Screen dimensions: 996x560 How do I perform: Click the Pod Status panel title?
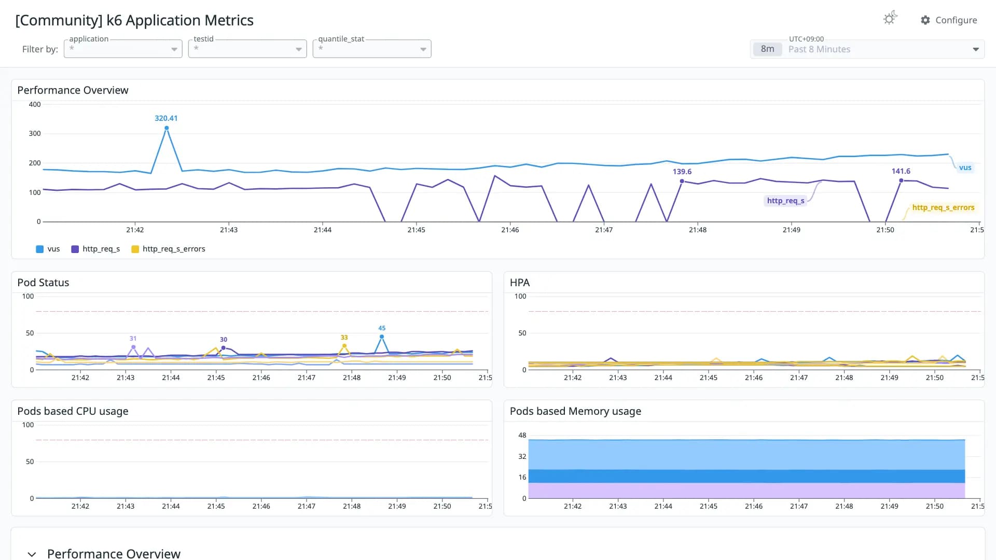(x=43, y=283)
